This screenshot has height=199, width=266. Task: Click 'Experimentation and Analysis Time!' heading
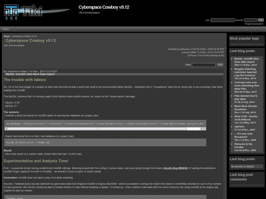(36, 161)
